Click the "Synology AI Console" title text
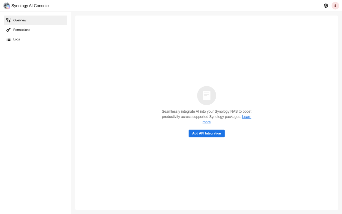 (x=30, y=6)
